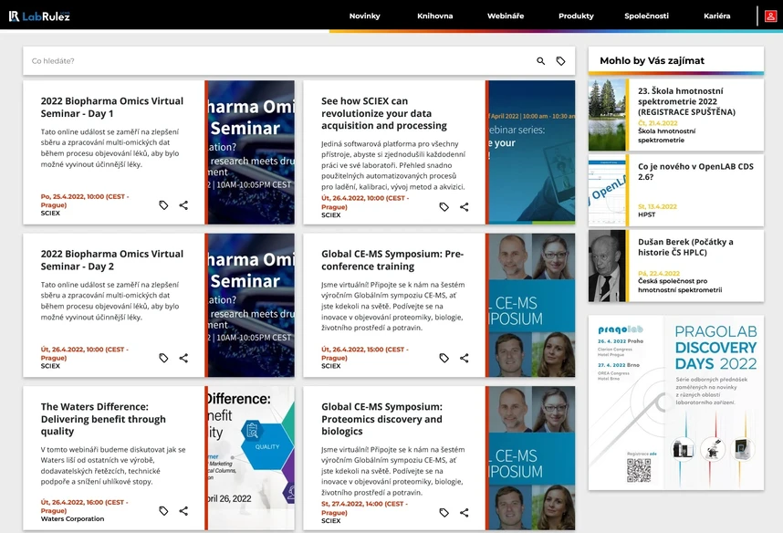Image resolution: width=783 pixels, height=533 pixels.
Task: Open '23. Škola hmotnostní spektrometrie 2022' article
Action: click(686, 101)
